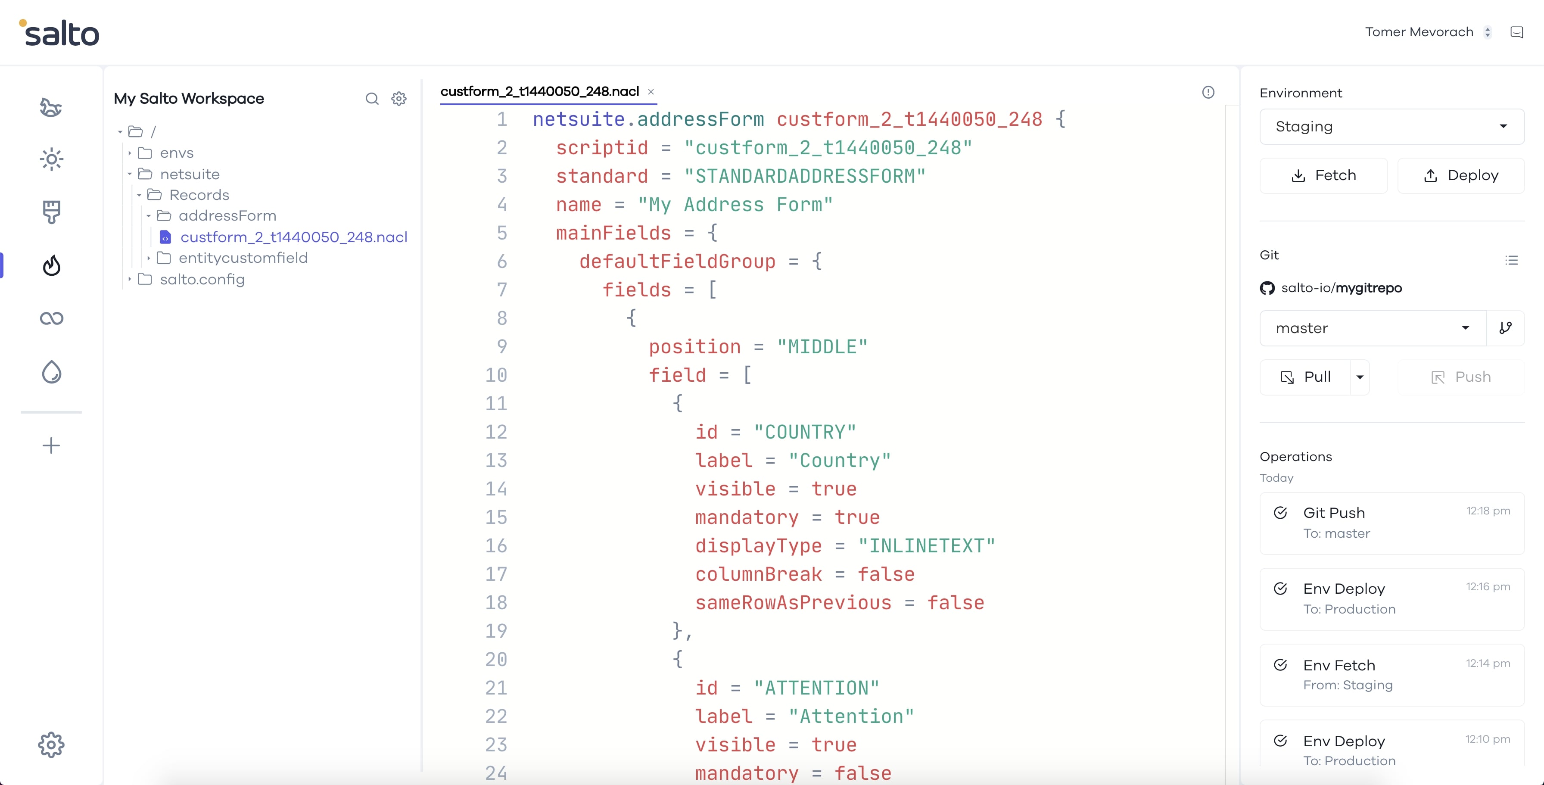This screenshot has width=1544, height=785.
Task: Search the workspace with magnifier icon
Action: (x=372, y=98)
